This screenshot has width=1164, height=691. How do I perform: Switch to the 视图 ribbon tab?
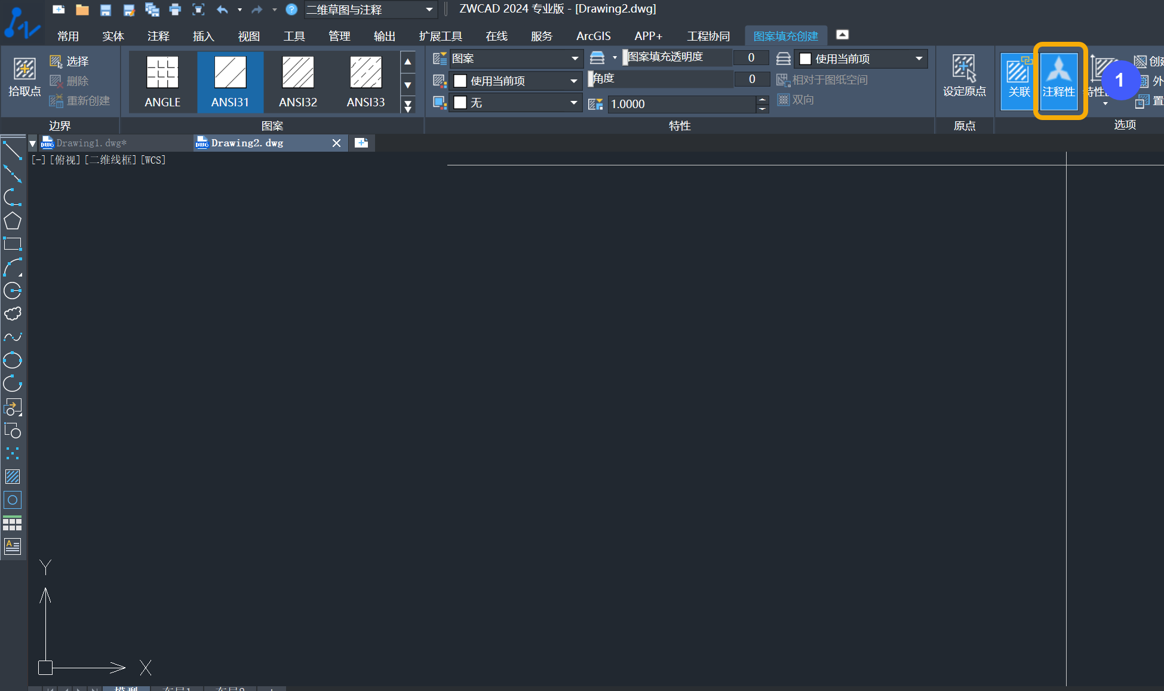tap(248, 36)
